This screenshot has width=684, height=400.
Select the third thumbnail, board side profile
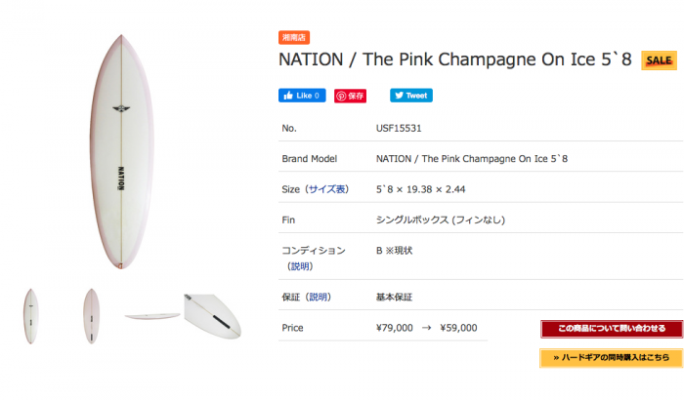pyautogui.click(x=151, y=314)
